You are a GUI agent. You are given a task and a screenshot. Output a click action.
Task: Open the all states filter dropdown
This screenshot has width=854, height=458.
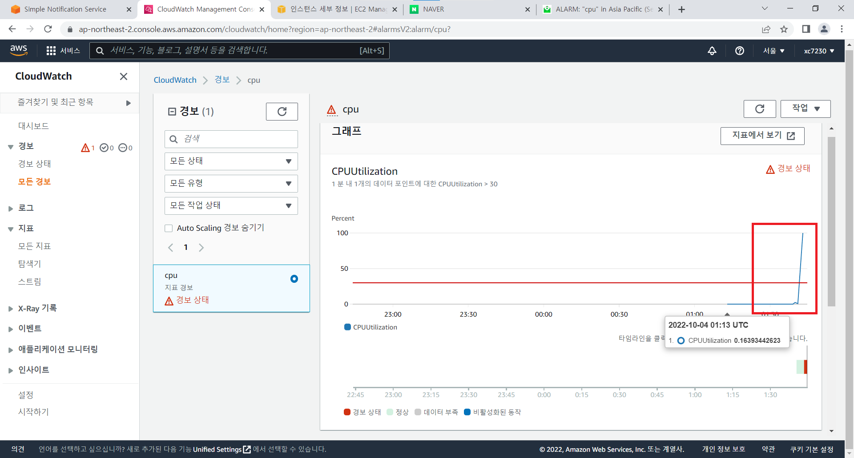pos(231,161)
